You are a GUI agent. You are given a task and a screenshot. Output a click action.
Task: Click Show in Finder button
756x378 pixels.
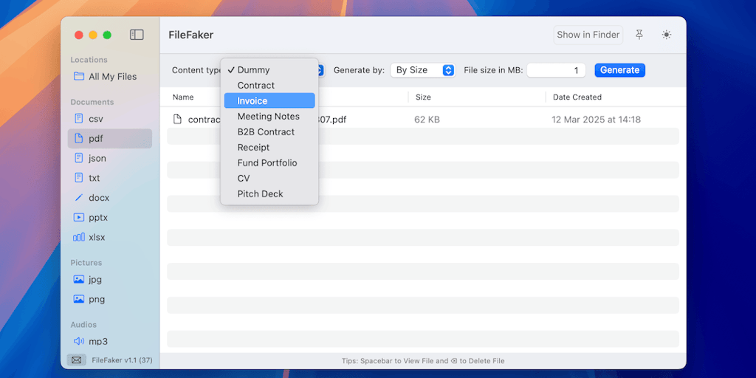tap(588, 35)
